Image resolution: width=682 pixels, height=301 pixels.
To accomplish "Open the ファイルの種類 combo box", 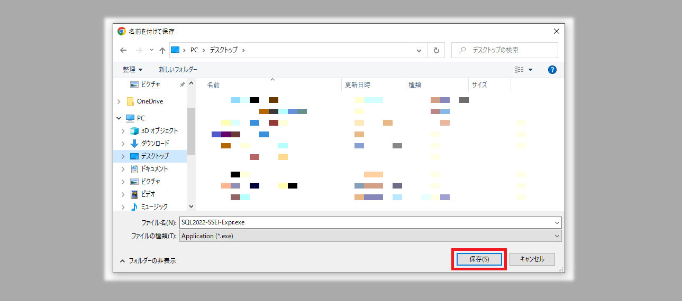I will (370, 236).
